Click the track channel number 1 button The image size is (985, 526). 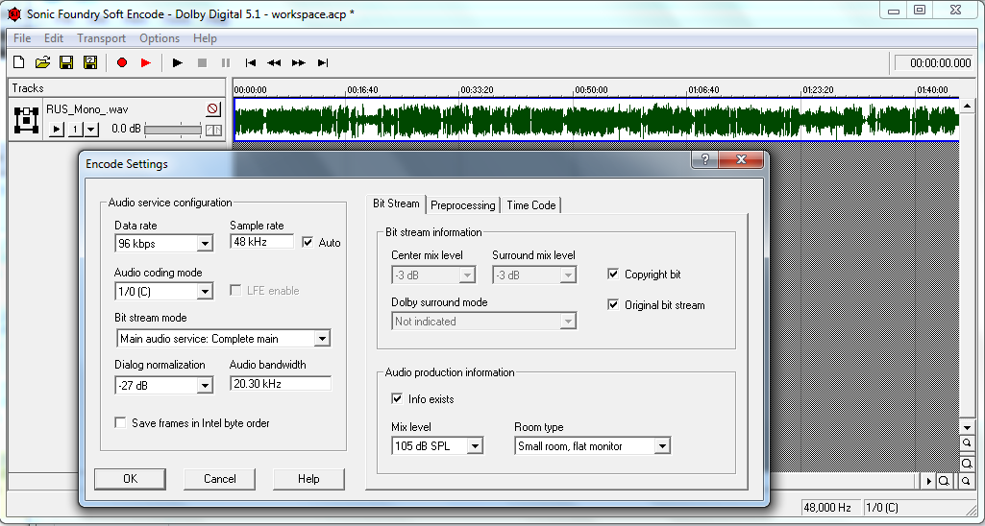click(75, 130)
